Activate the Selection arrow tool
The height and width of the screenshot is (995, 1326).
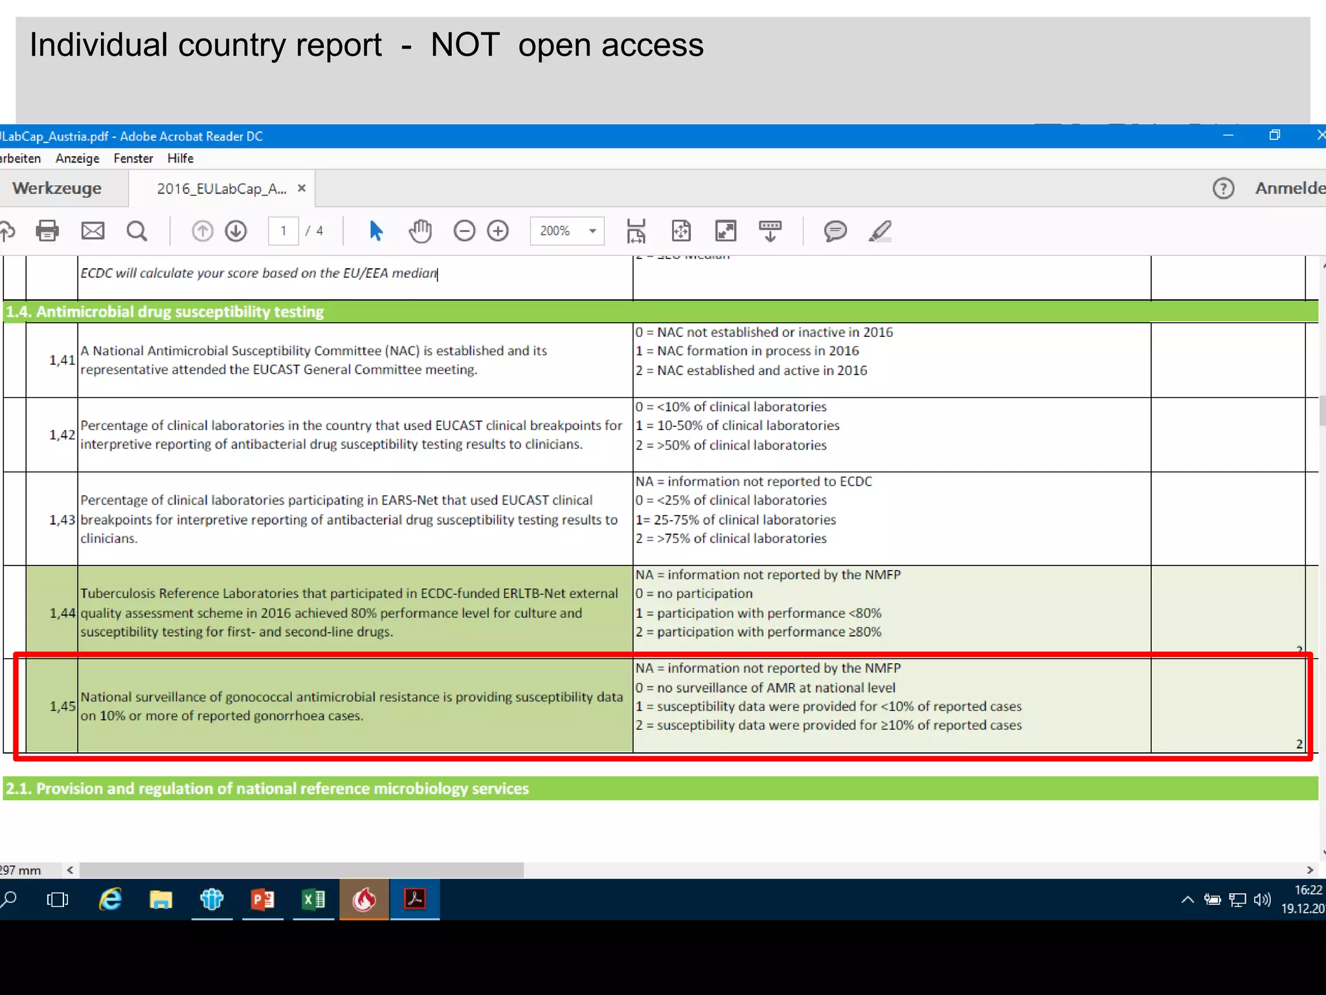pos(376,231)
